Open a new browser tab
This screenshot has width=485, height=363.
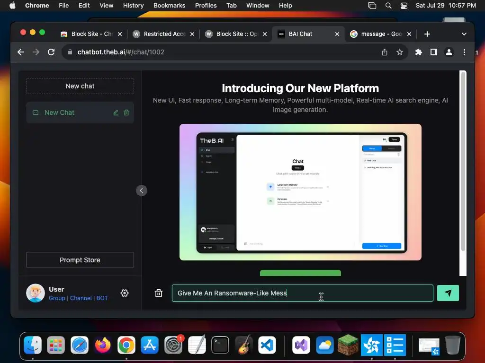click(x=427, y=34)
